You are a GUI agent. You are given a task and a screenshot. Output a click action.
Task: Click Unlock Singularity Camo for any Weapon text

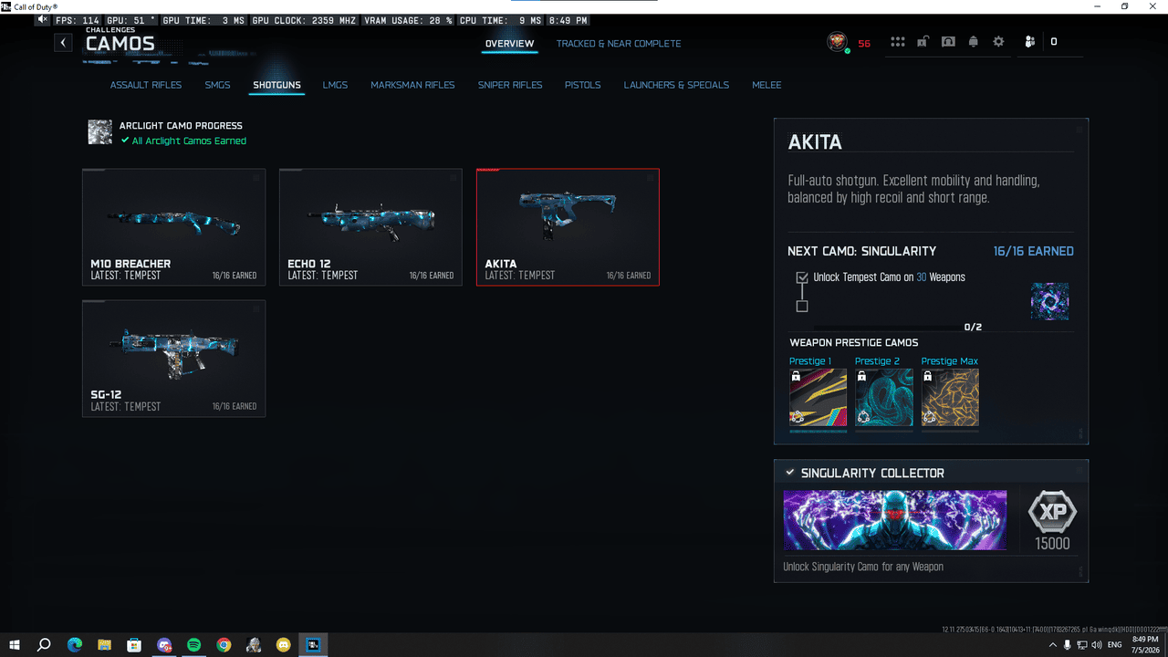pos(863,567)
